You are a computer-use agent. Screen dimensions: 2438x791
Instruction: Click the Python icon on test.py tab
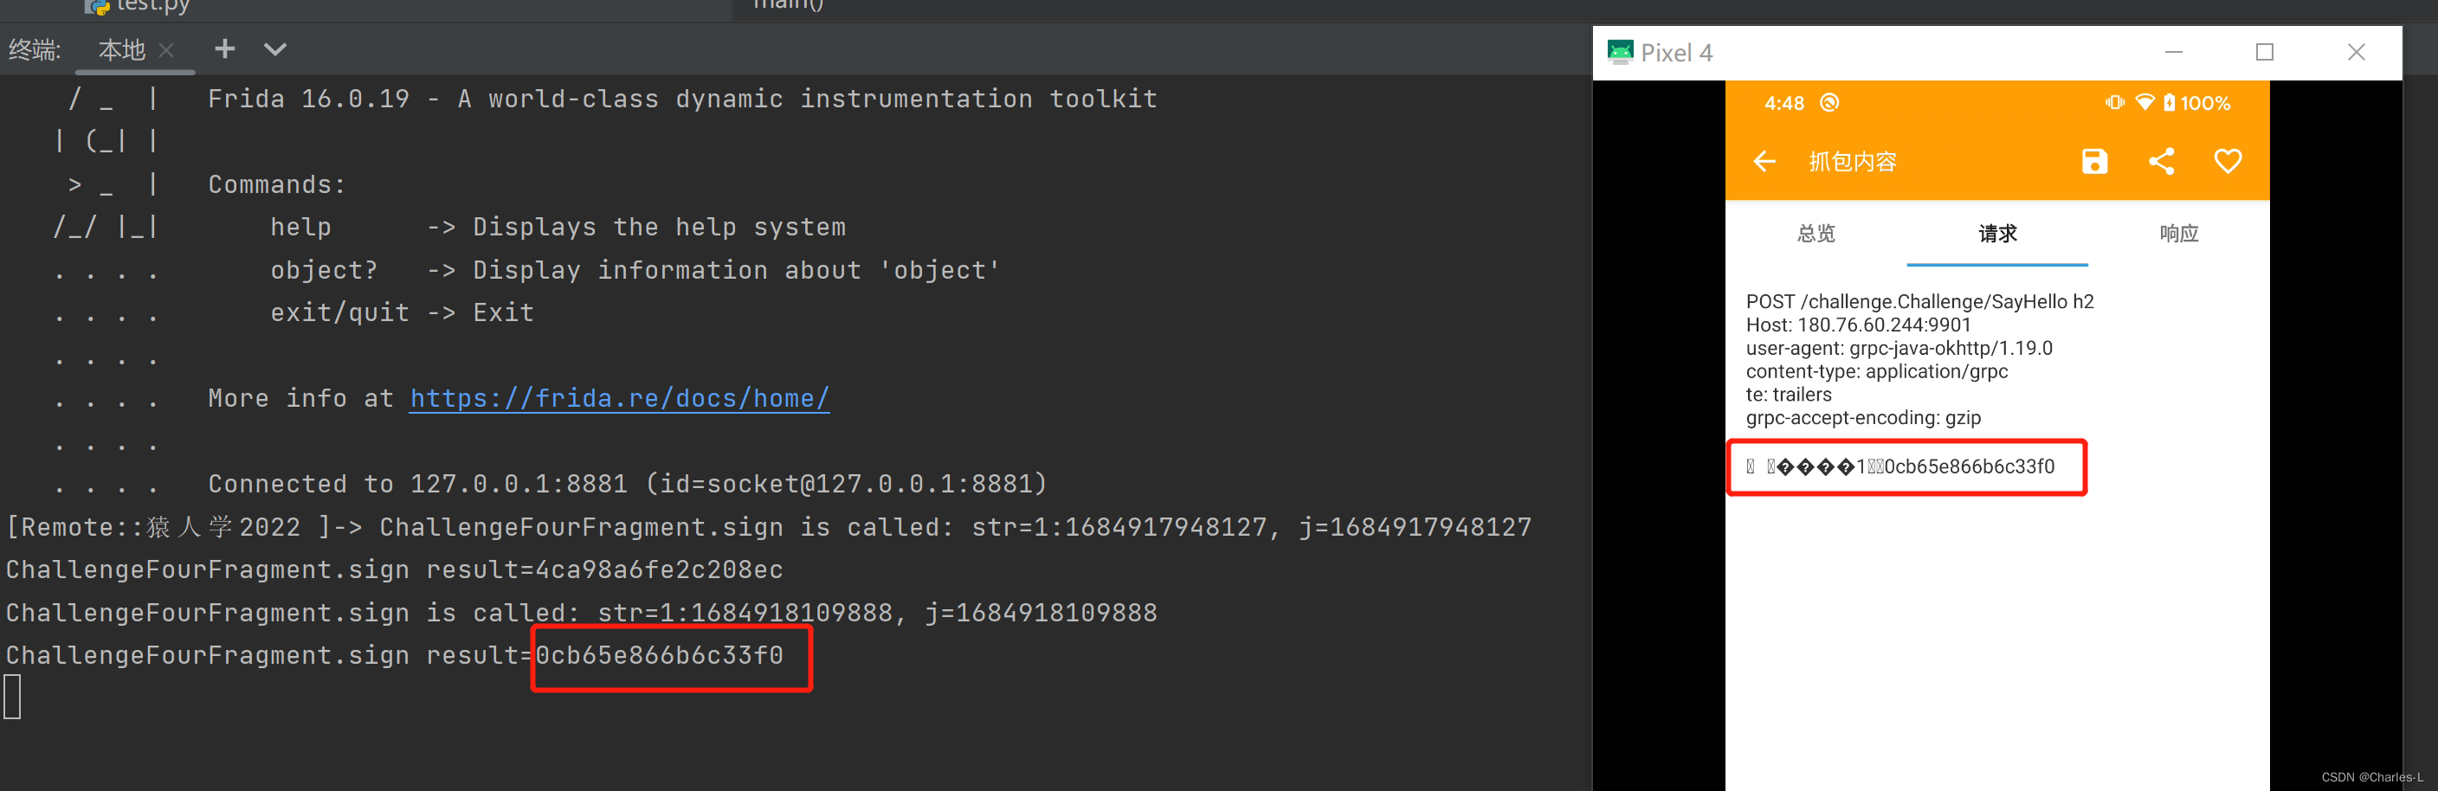coord(98,8)
